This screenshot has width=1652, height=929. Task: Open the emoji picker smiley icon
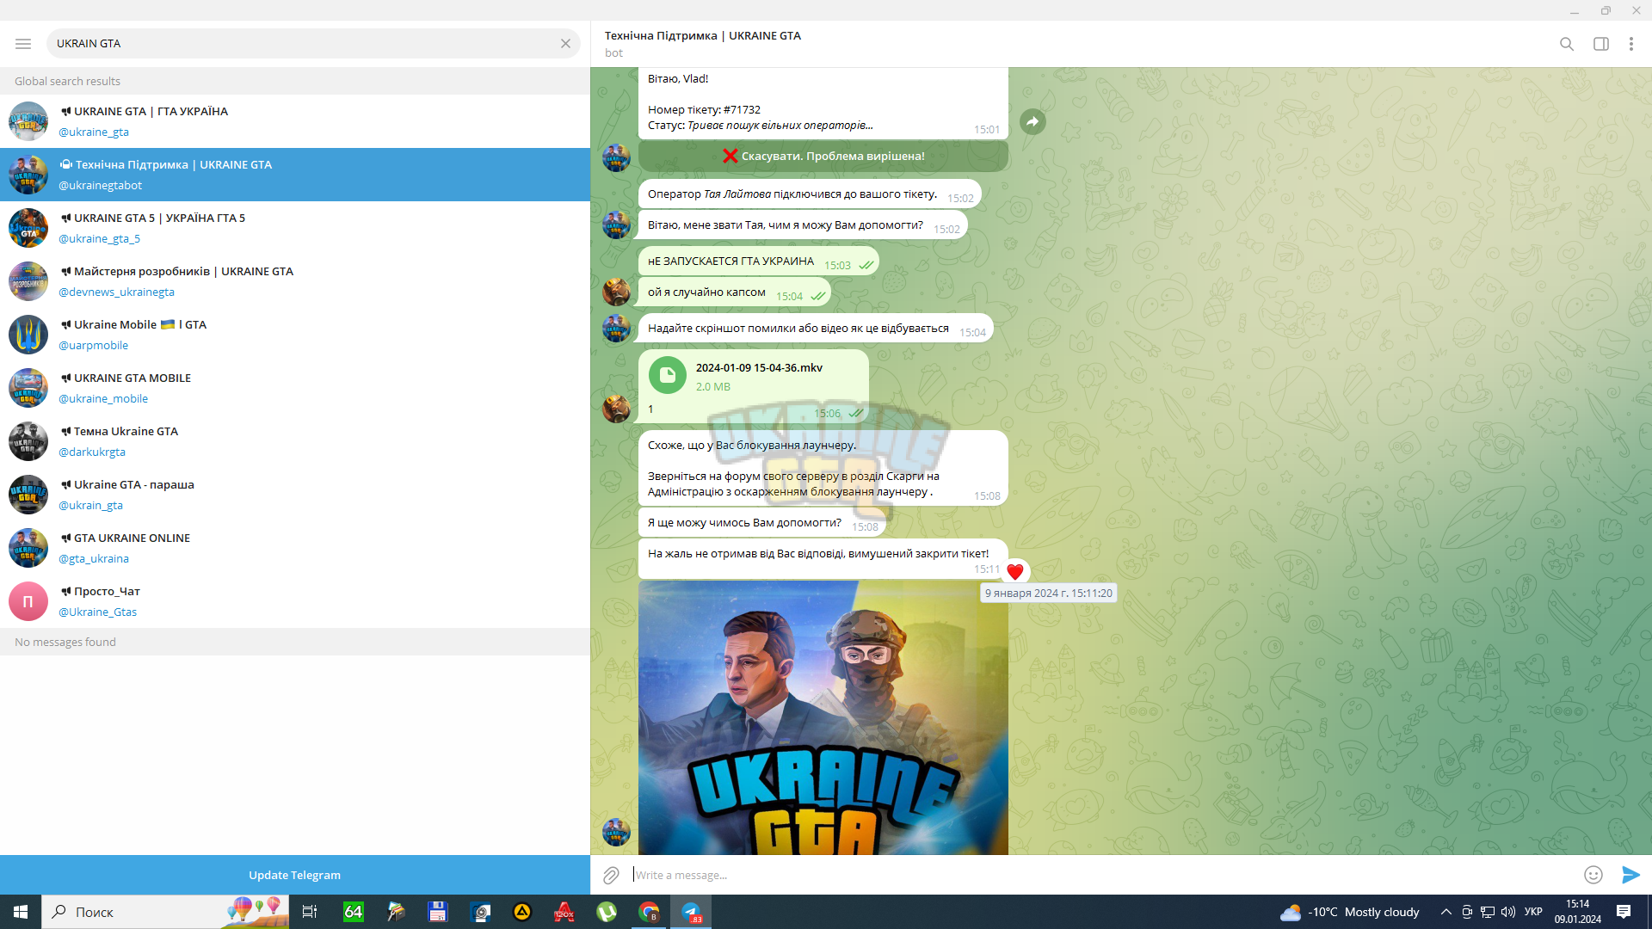click(x=1593, y=876)
